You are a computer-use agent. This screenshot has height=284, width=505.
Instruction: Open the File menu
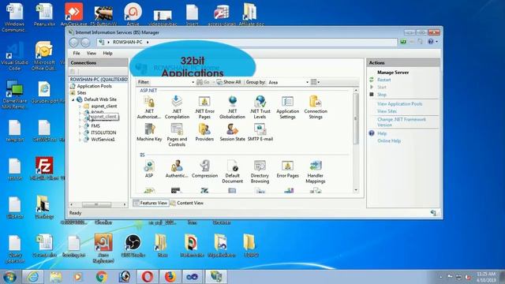[77, 53]
